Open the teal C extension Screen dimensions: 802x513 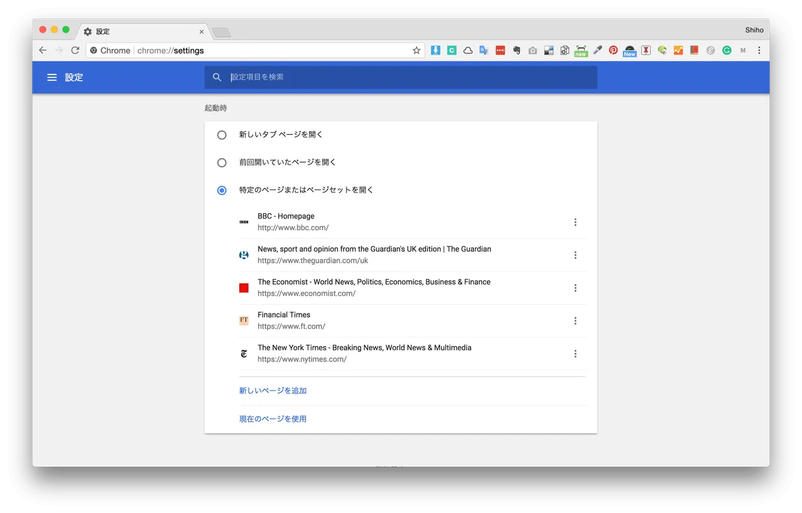click(452, 51)
